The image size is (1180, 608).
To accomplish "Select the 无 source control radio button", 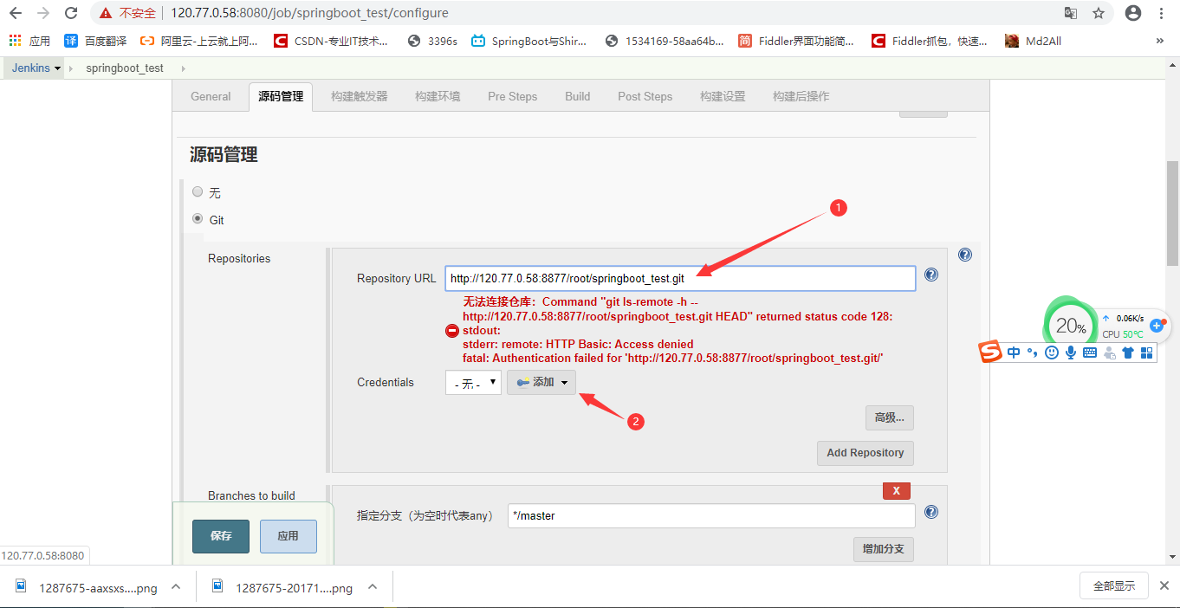I will click(198, 191).
